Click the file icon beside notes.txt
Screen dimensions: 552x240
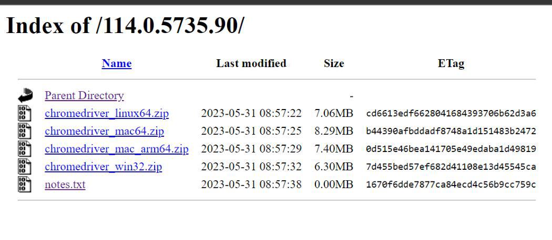point(25,184)
